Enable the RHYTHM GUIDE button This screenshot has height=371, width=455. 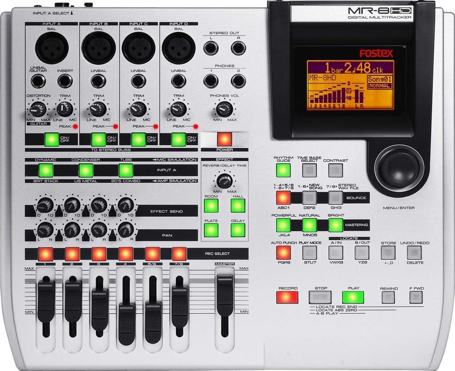283,170
